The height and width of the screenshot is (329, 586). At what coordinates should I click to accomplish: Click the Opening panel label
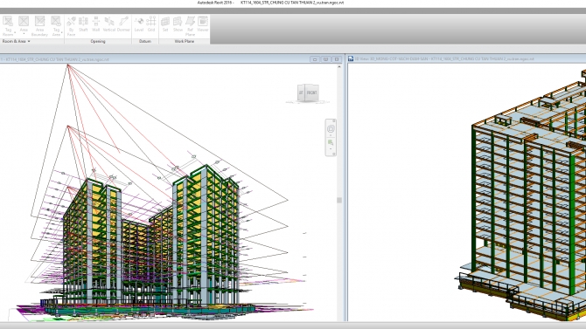pos(98,41)
